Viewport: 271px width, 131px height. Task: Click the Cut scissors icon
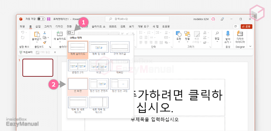(x=45, y=32)
